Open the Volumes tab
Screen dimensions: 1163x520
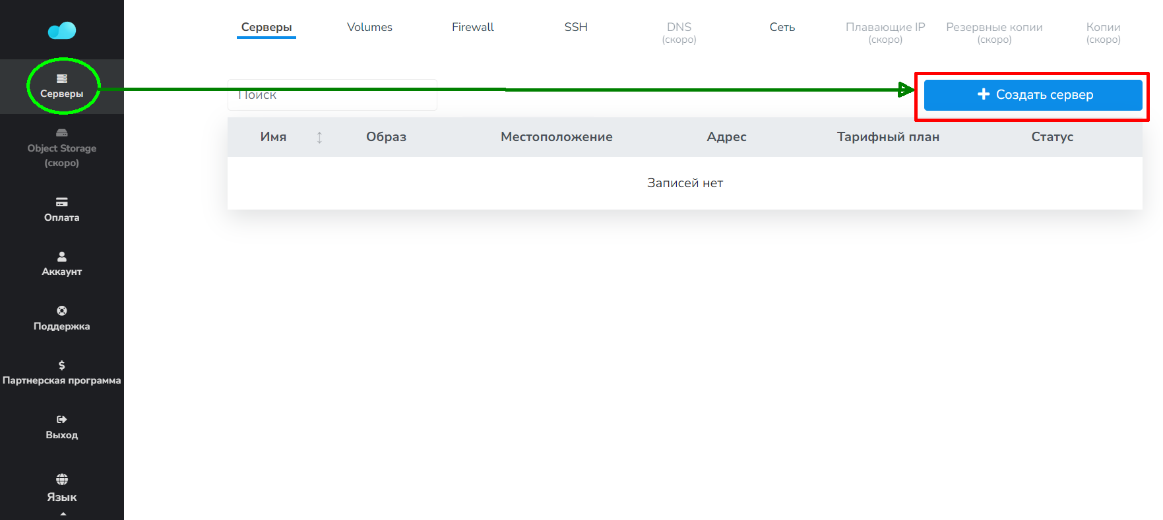coord(369,27)
